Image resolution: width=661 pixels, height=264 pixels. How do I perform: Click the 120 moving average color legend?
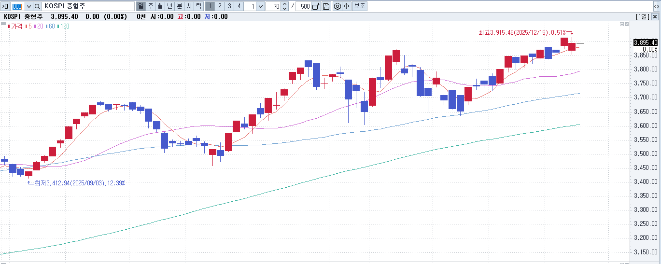(x=64, y=26)
